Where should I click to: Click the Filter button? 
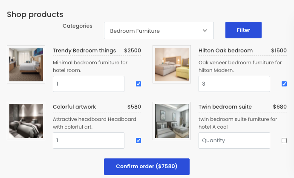243,30
